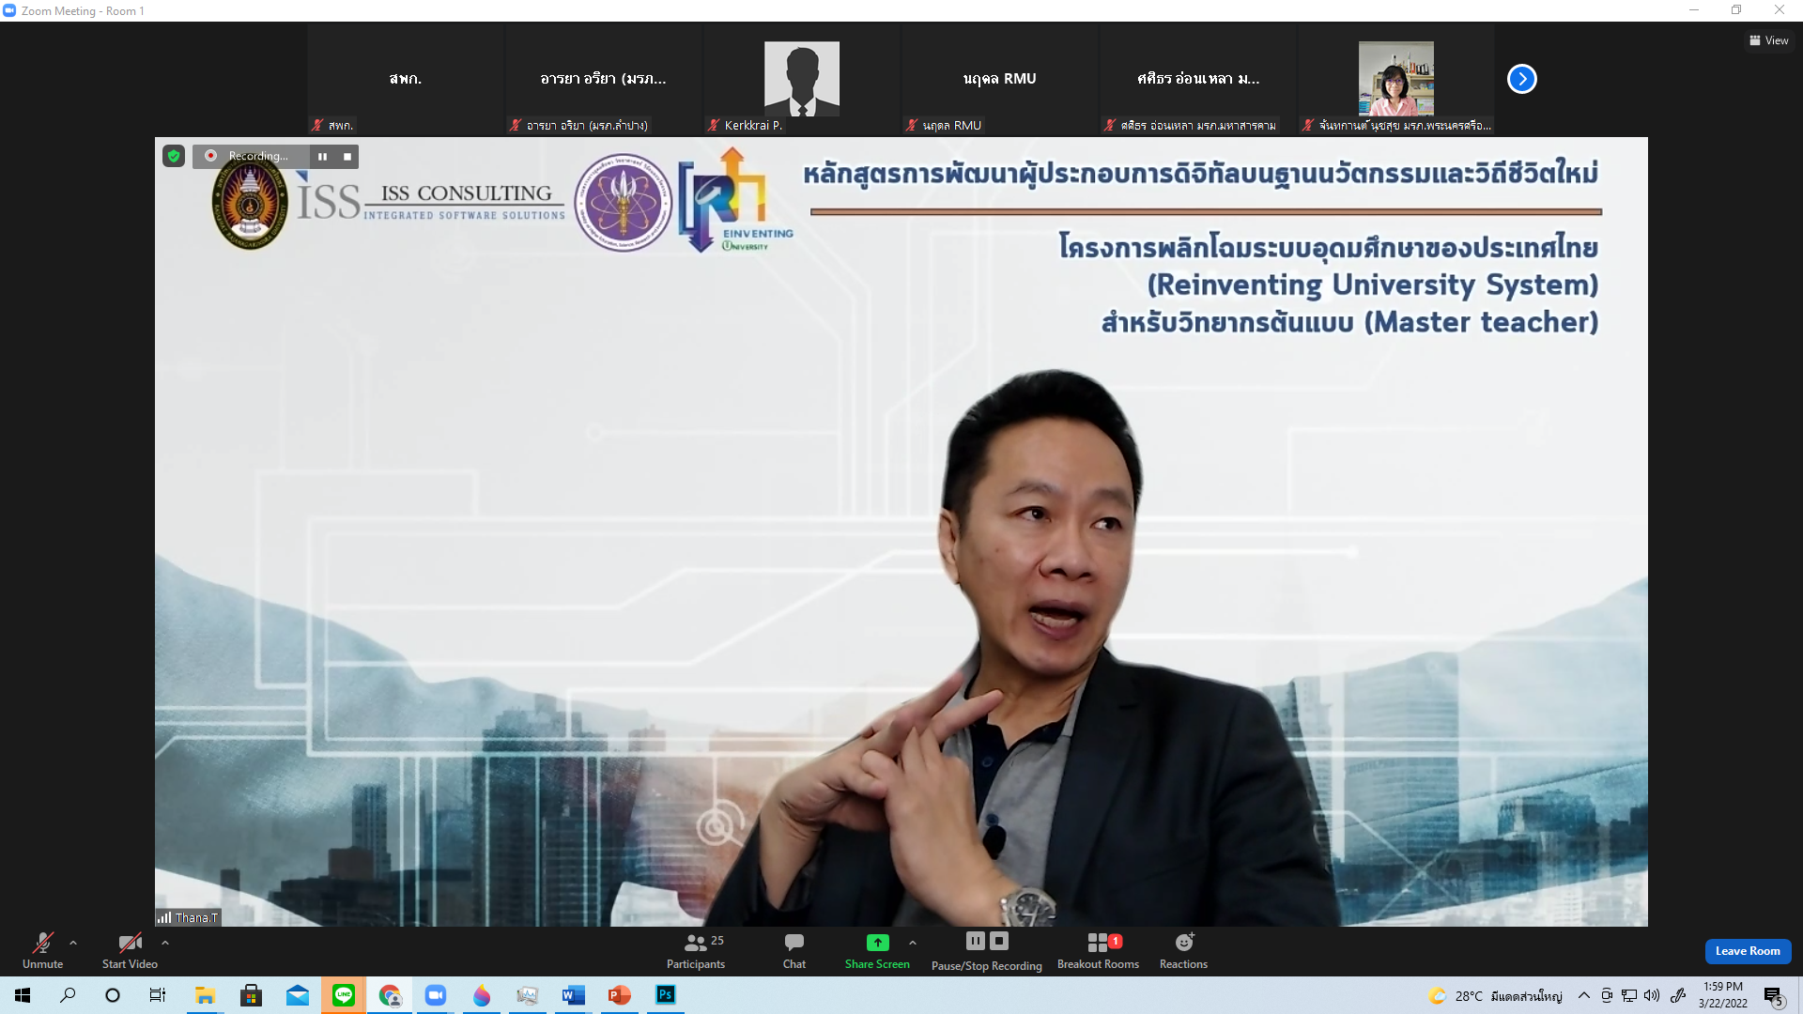The image size is (1803, 1014).
Task: Stop recording in the top-left recording indicator
Action: click(347, 157)
